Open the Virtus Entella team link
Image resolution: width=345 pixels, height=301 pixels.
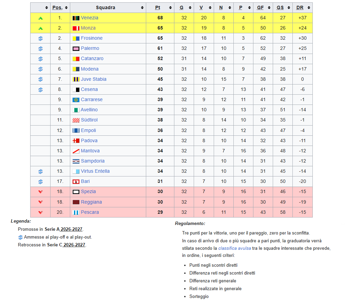pyautogui.click(x=95, y=171)
